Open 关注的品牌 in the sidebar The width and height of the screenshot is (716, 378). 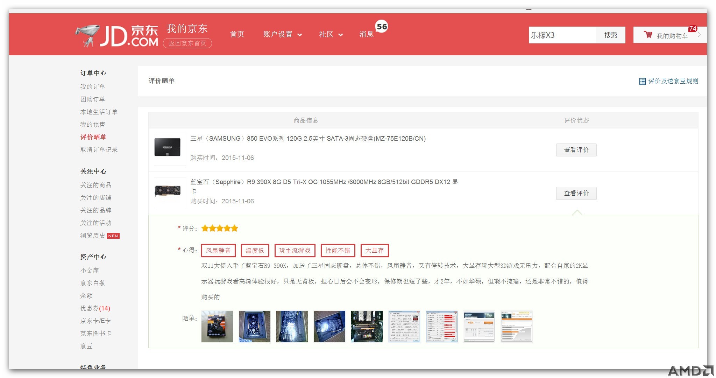96,210
